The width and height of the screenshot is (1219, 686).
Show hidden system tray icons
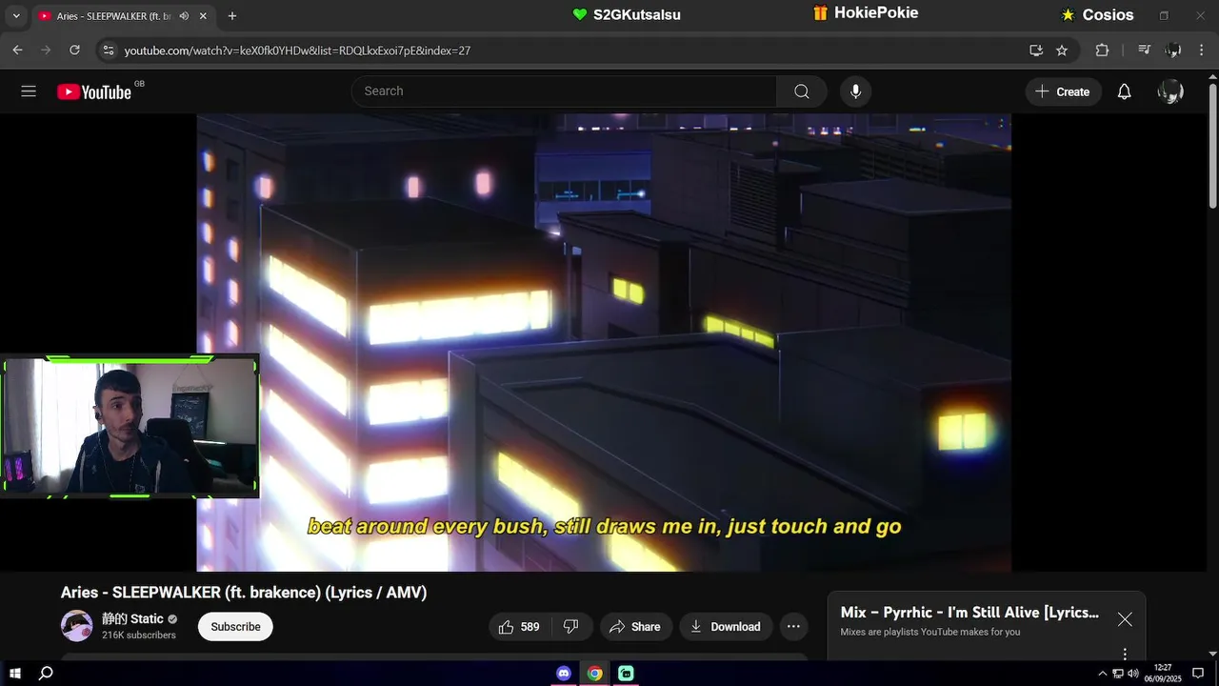pos(1103,674)
